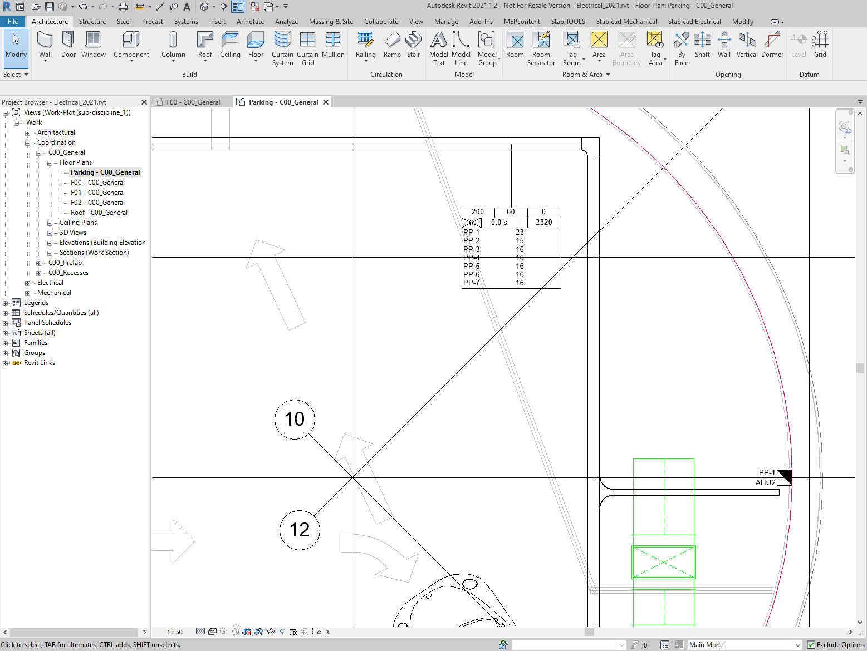Open the Door placement tool

tap(68, 45)
